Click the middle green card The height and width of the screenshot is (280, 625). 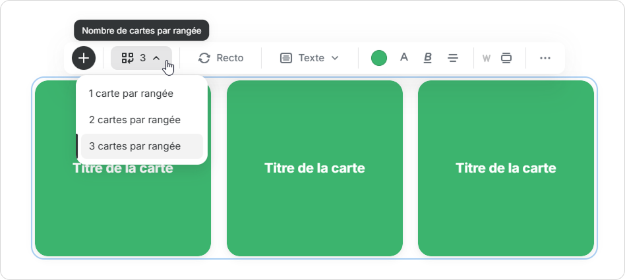[x=314, y=211]
